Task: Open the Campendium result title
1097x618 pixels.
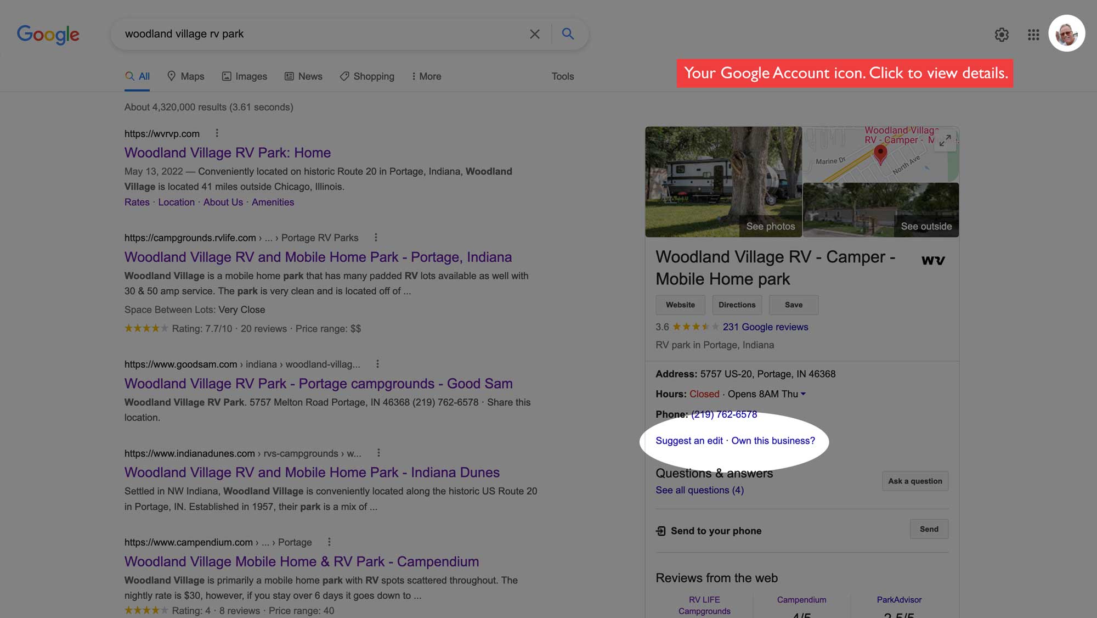Action: pos(302,561)
